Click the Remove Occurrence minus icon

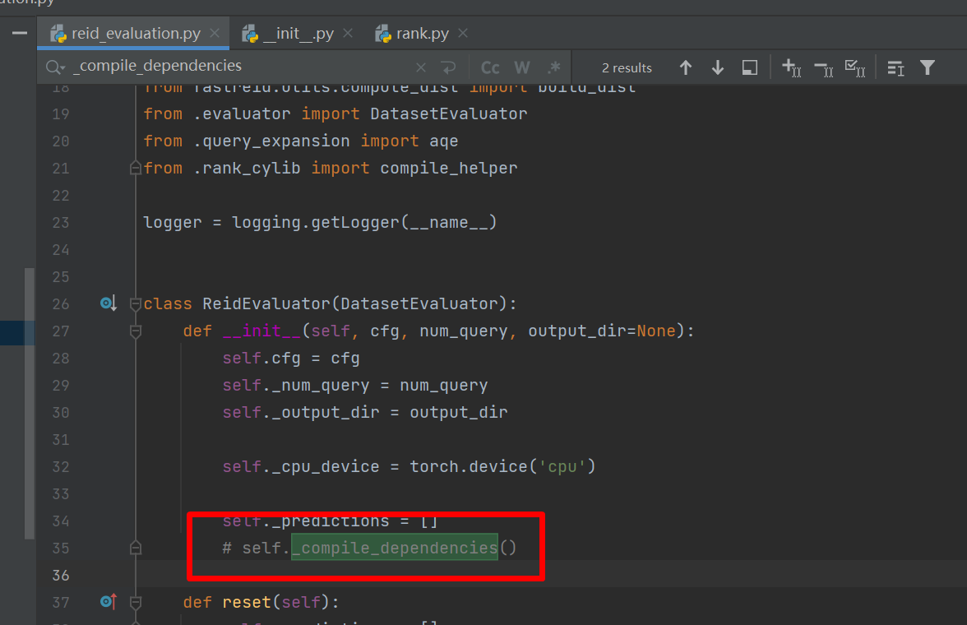823,67
